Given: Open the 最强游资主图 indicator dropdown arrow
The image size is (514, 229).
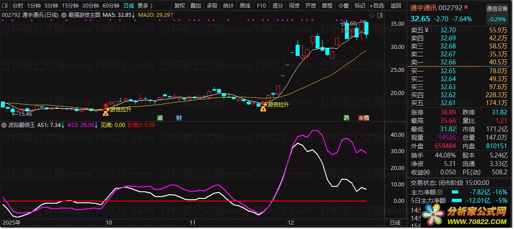Looking at the screenshot, I should 64,15.
